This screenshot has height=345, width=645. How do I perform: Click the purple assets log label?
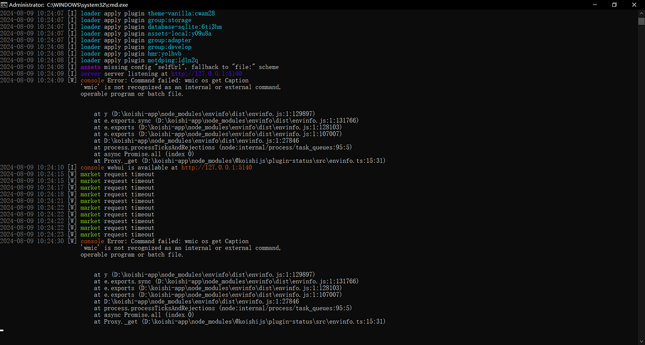tap(90, 67)
